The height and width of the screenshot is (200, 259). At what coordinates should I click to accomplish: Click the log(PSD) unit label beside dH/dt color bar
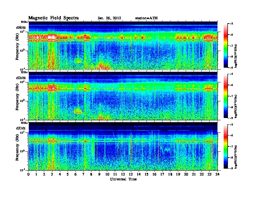pos(236,56)
